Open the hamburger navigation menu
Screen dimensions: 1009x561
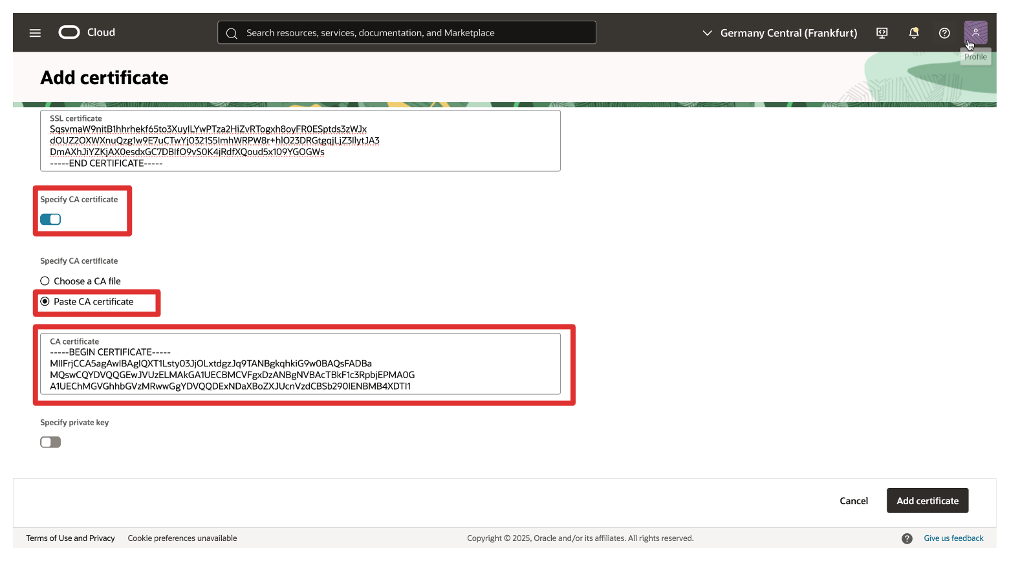point(35,33)
